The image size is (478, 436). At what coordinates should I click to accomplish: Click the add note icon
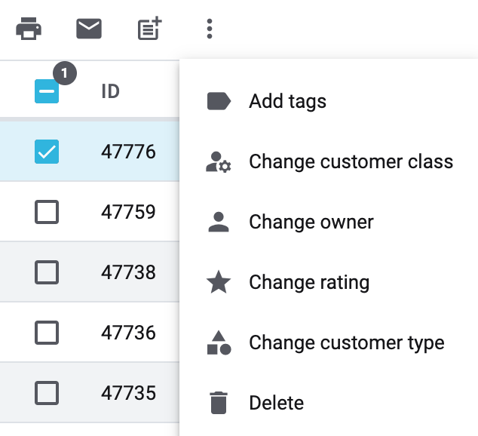(x=149, y=29)
